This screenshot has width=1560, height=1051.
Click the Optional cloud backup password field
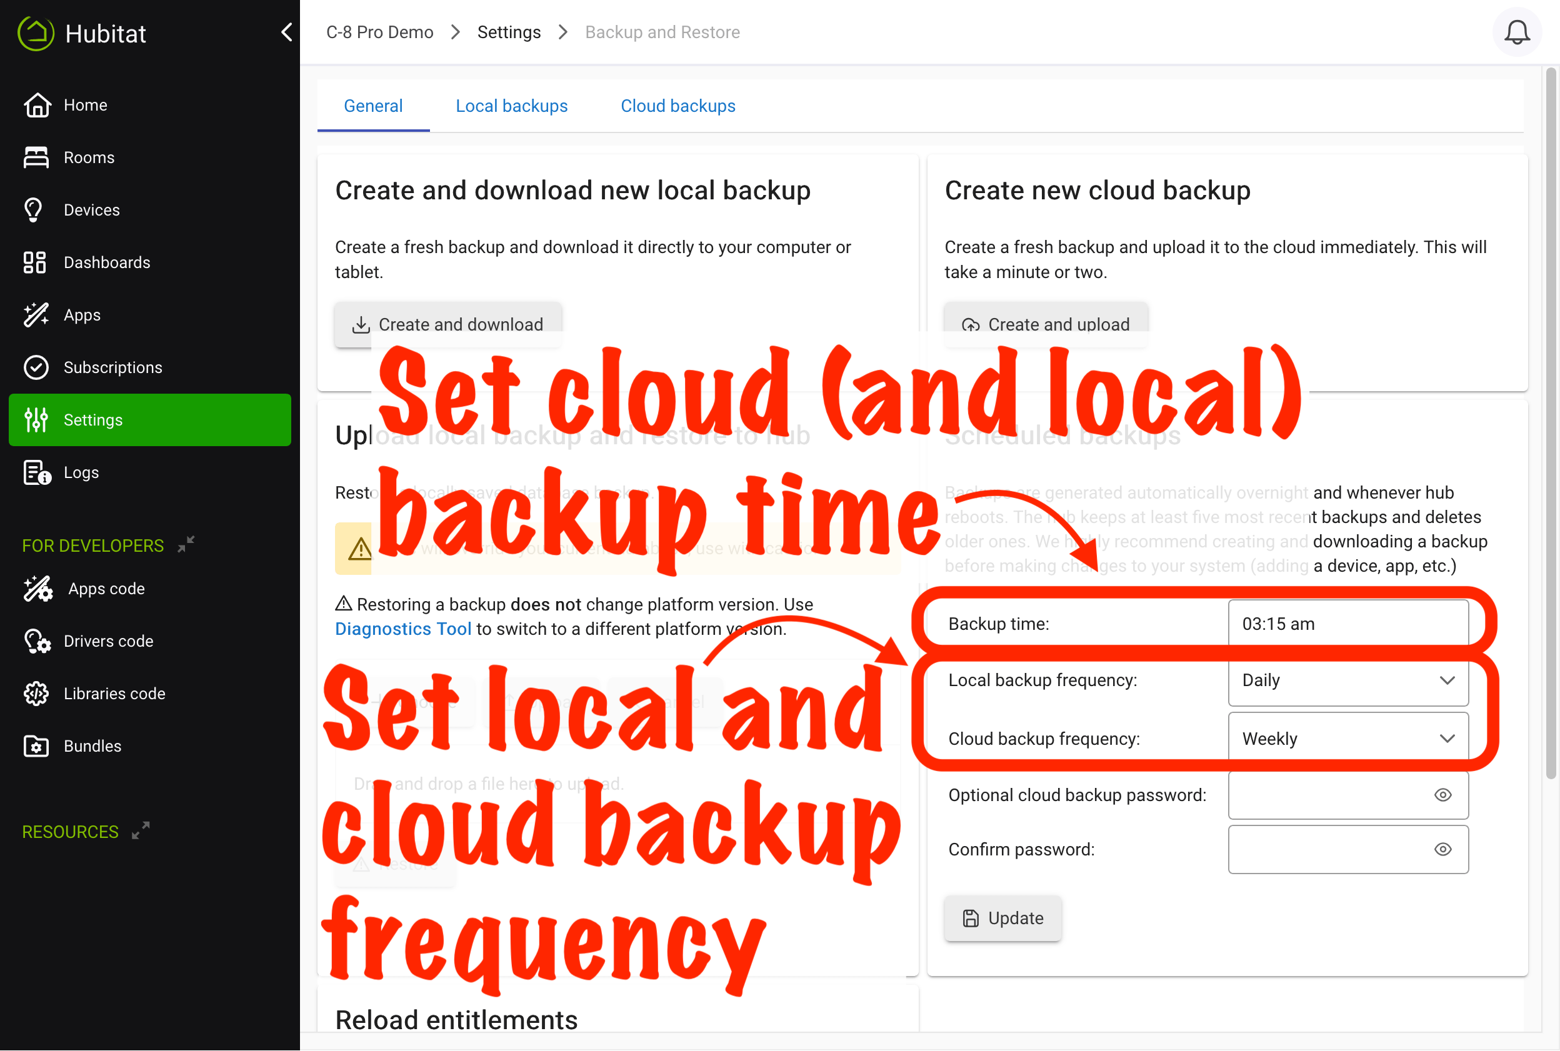click(x=1348, y=795)
